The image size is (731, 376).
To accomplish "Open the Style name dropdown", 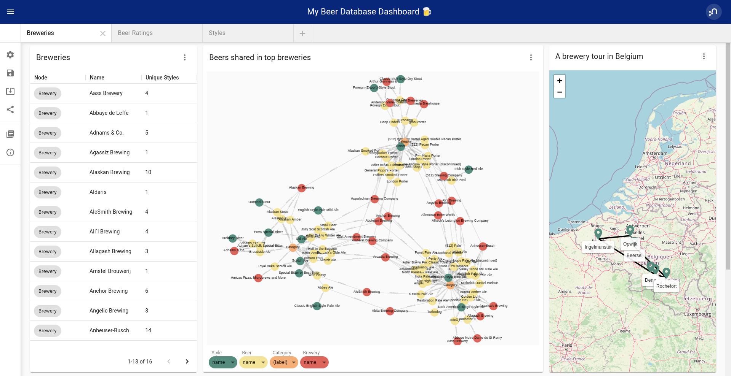I will [x=223, y=362].
